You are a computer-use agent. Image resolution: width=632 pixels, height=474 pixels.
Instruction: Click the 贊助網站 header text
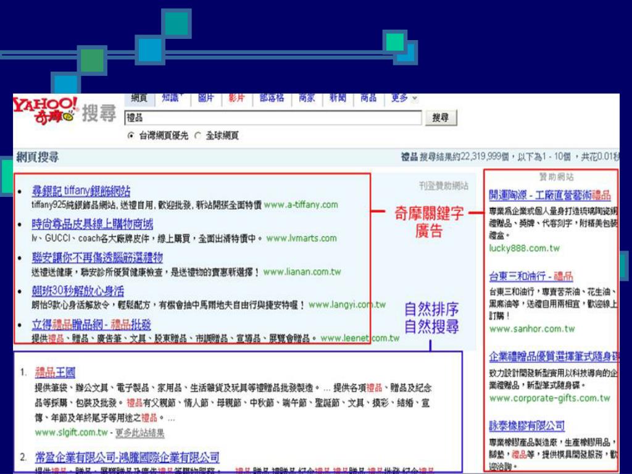(x=557, y=177)
